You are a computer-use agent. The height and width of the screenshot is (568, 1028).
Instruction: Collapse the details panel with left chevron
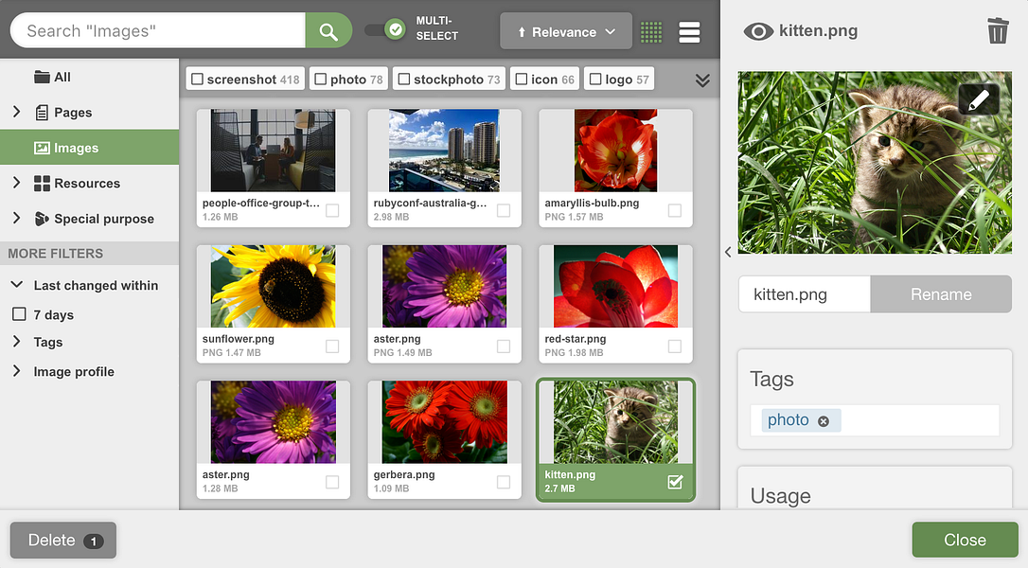[x=728, y=252]
